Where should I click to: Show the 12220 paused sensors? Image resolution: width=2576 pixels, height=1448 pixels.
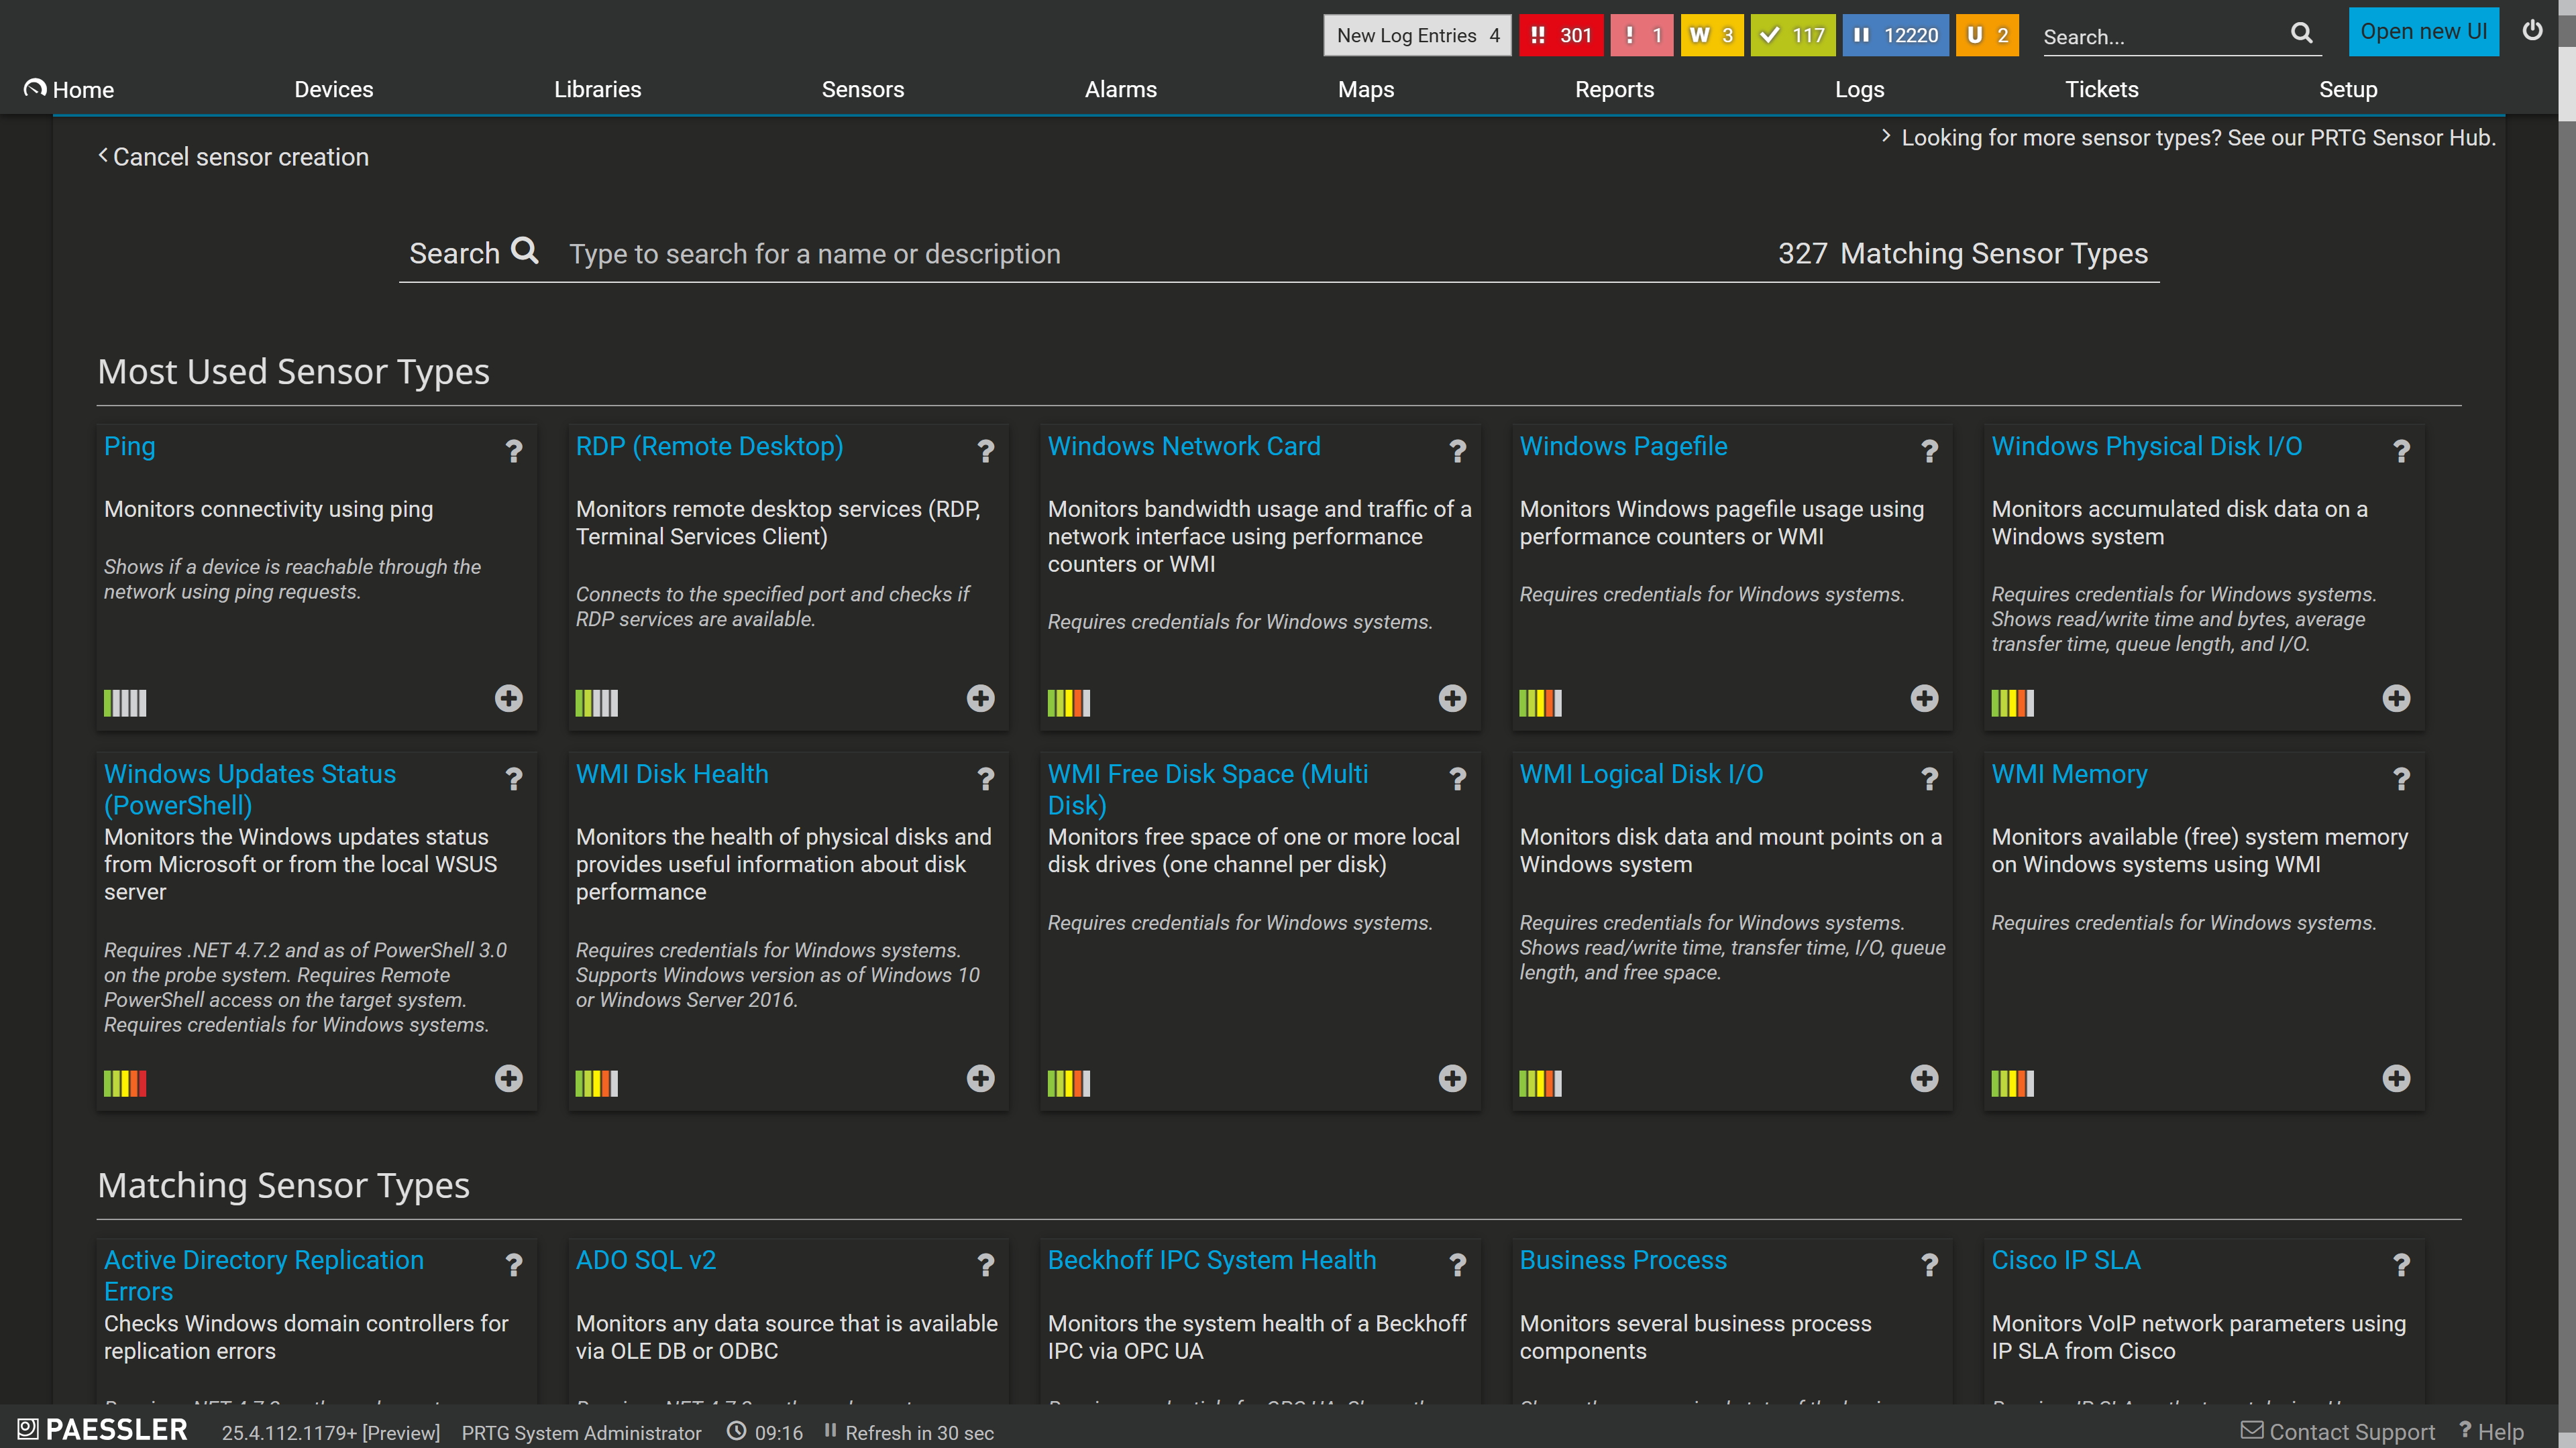click(x=1896, y=35)
